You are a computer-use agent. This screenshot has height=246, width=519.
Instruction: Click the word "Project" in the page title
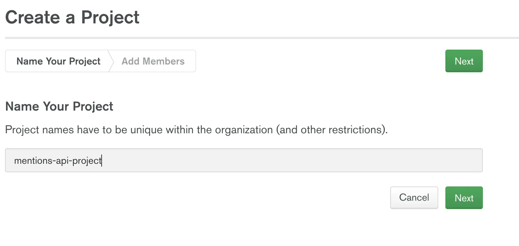[110, 17]
